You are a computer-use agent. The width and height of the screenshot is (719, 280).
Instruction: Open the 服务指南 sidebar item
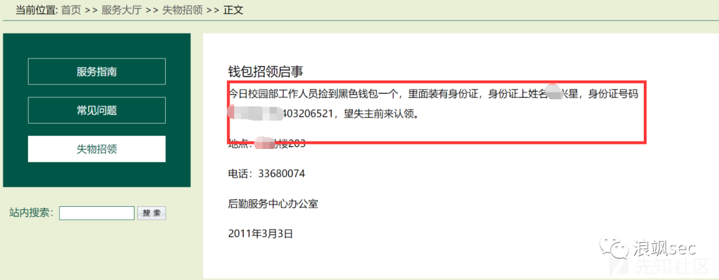pyautogui.click(x=97, y=71)
